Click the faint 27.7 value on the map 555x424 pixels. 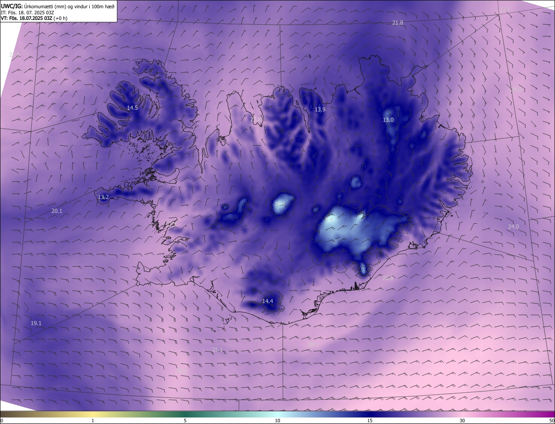click(x=505, y=10)
